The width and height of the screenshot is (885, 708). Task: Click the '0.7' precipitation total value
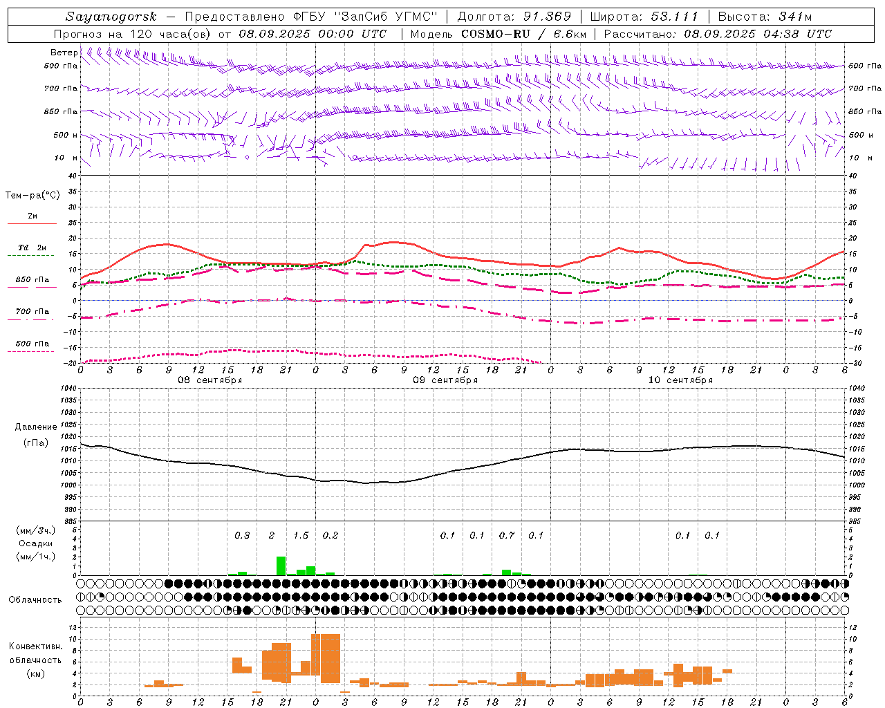pos(507,536)
